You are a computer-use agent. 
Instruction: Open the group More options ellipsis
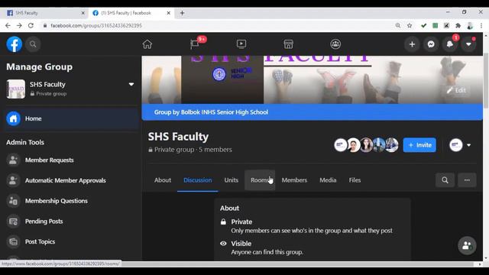pyautogui.click(x=467, y=180)
